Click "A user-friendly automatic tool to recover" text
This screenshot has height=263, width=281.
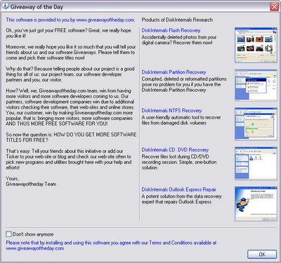click(181, 117)
